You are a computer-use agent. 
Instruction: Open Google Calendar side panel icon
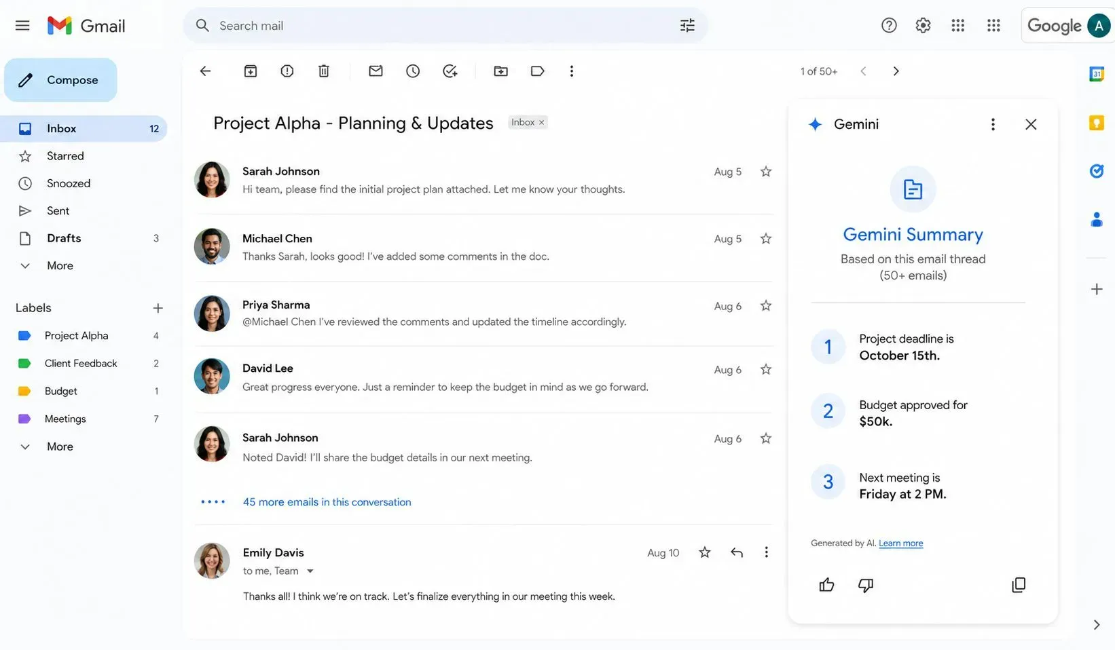pos(1097,74)
